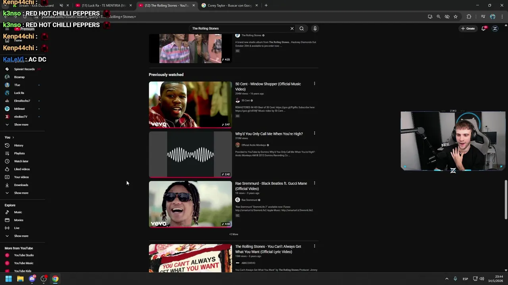The width and height of the screenshot is (508, 285).
Task: Open Chrome from taskbar
Action: pyautogui.click(x=55, y=279)
